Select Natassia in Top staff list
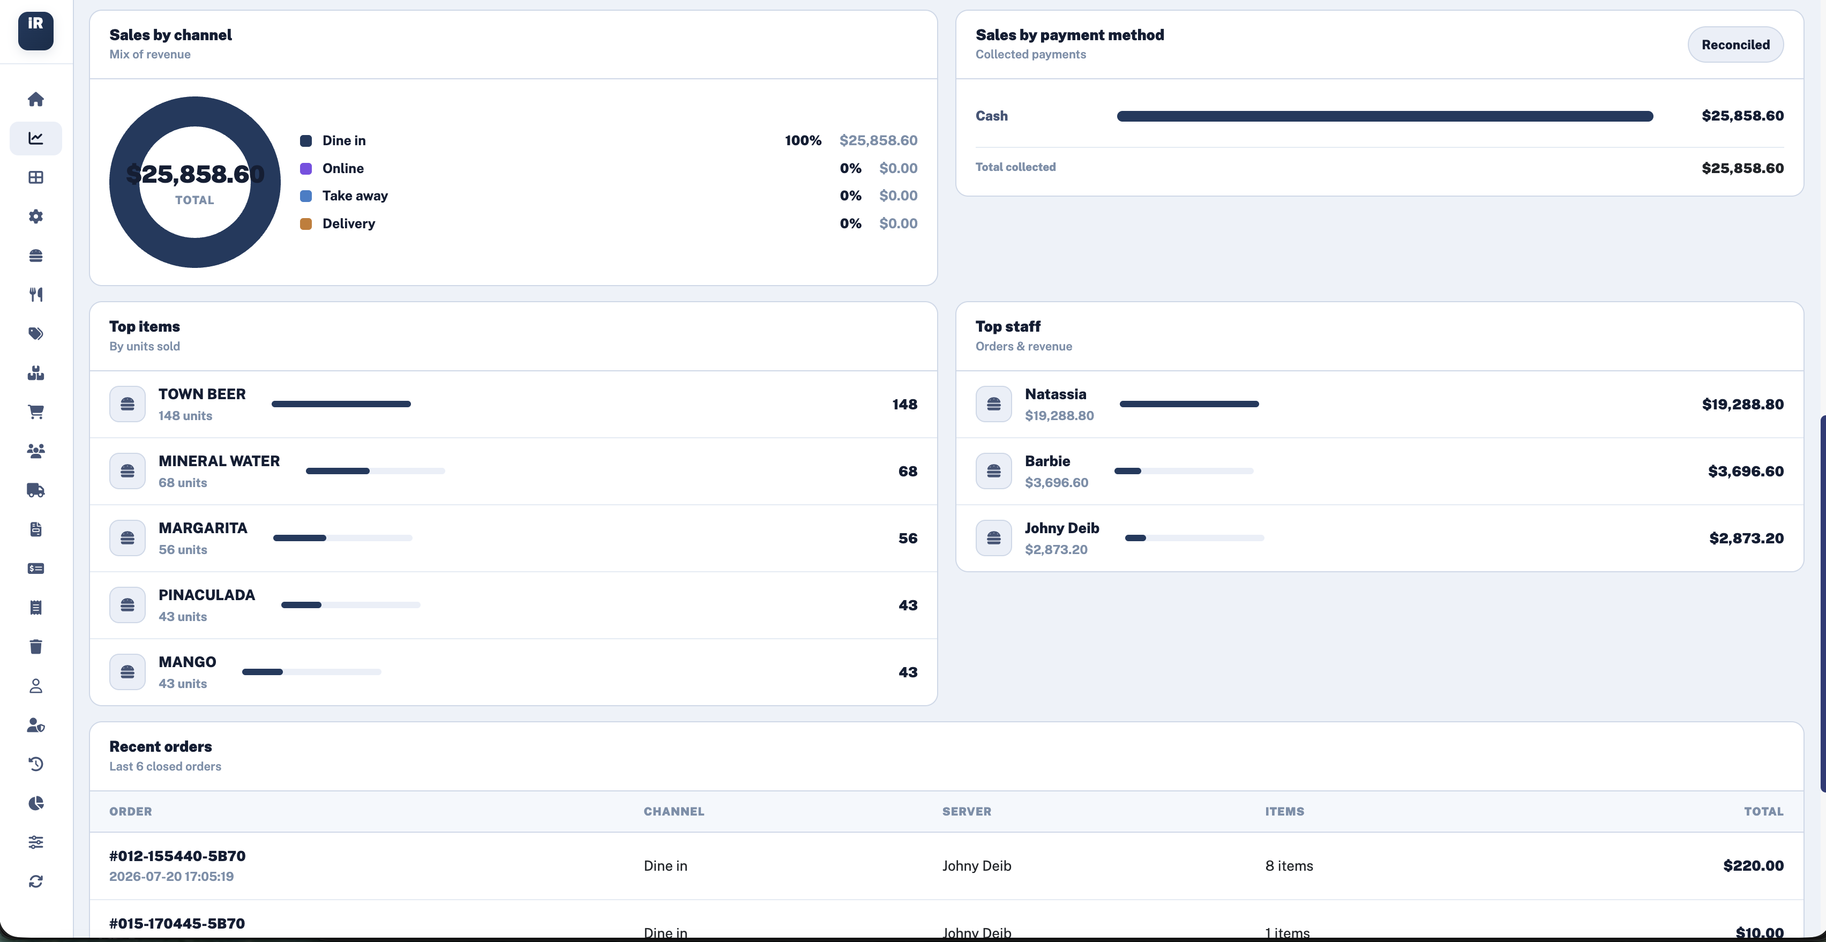This screenshot has width=1826, height=942. (x=1380, y=404)
